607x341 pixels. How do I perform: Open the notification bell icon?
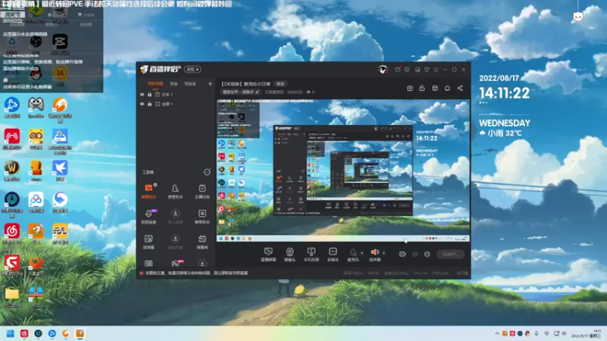click(447, 88)
